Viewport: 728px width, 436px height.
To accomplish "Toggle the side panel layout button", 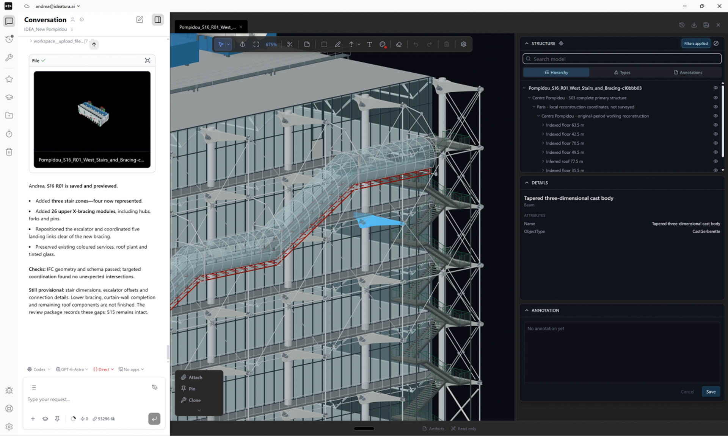I will click(x=158, y=20).
